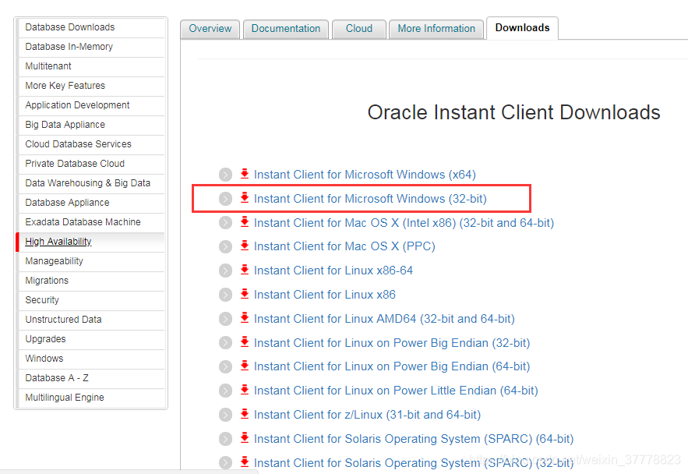Select the Downloads tab
Viewport: 688px width, 474px height.
pyautogui.click(x=522, y=28)
